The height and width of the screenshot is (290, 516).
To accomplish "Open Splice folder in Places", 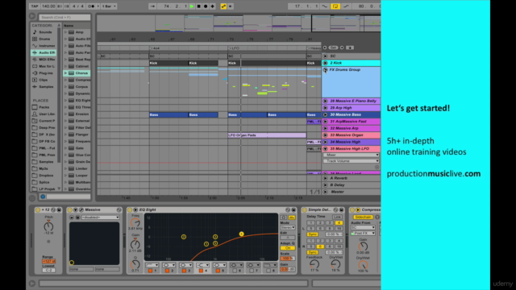I will click(x=44, y=182).
